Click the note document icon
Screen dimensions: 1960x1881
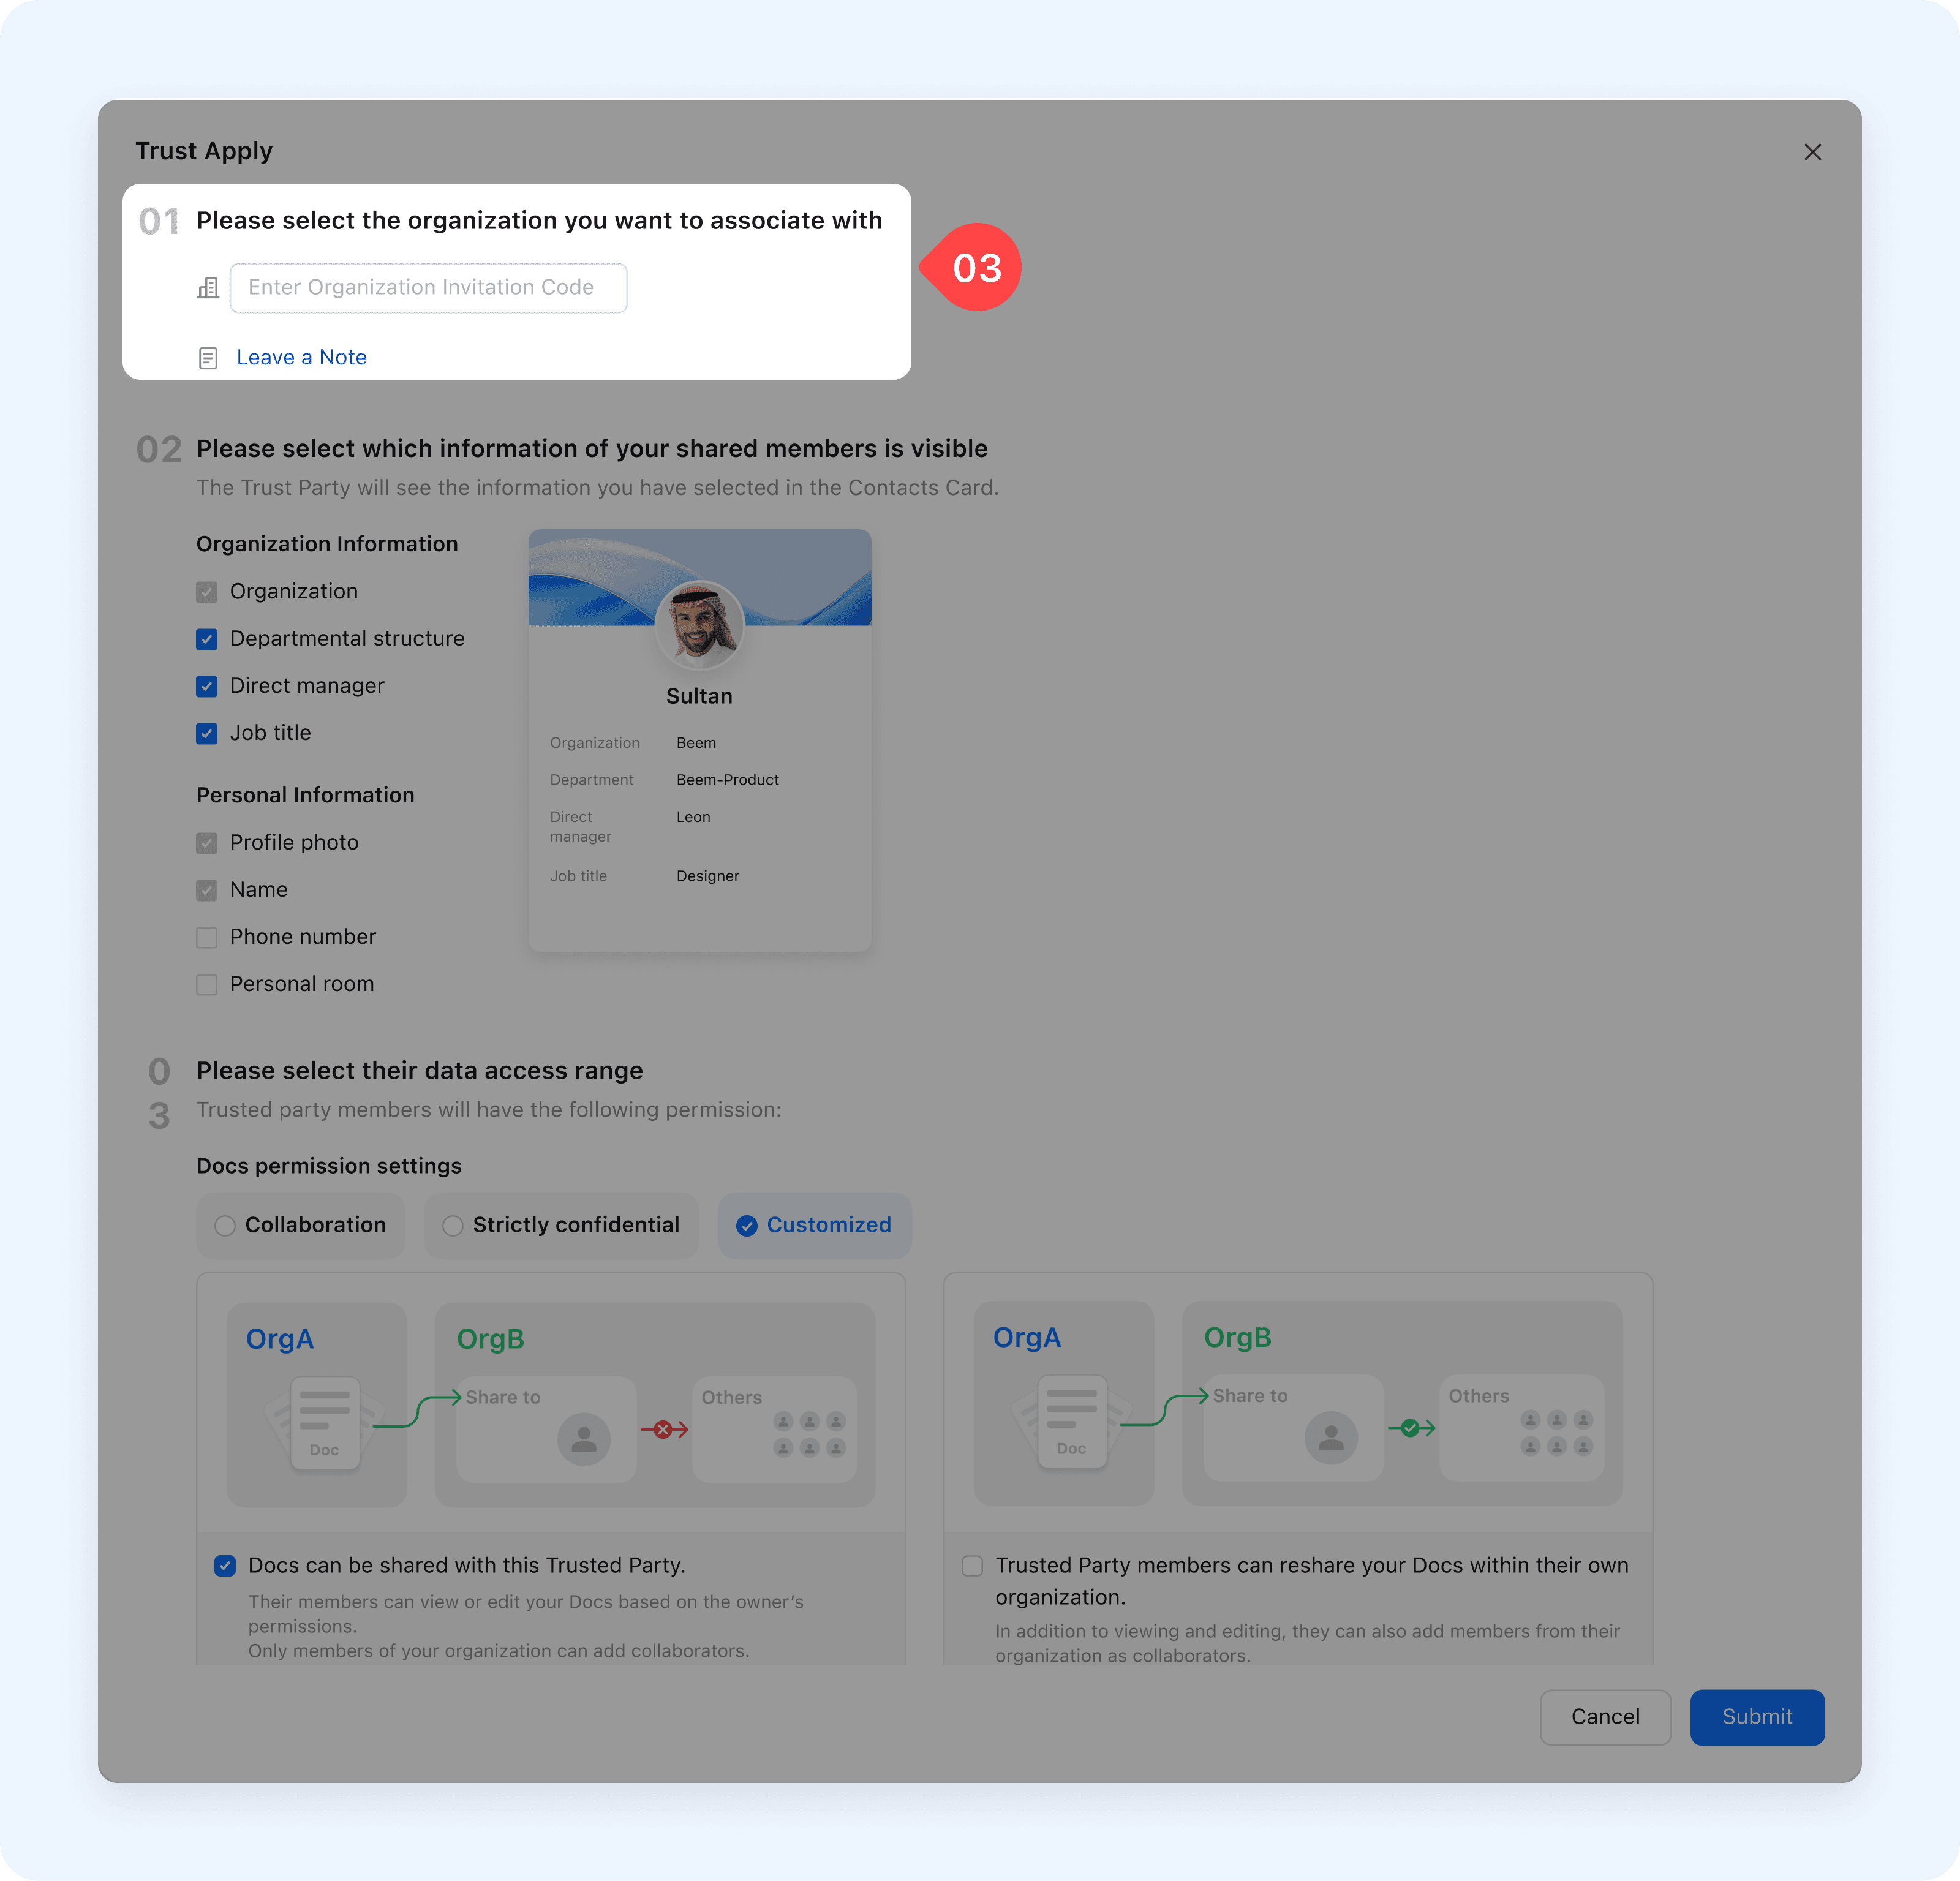(208, 358)
